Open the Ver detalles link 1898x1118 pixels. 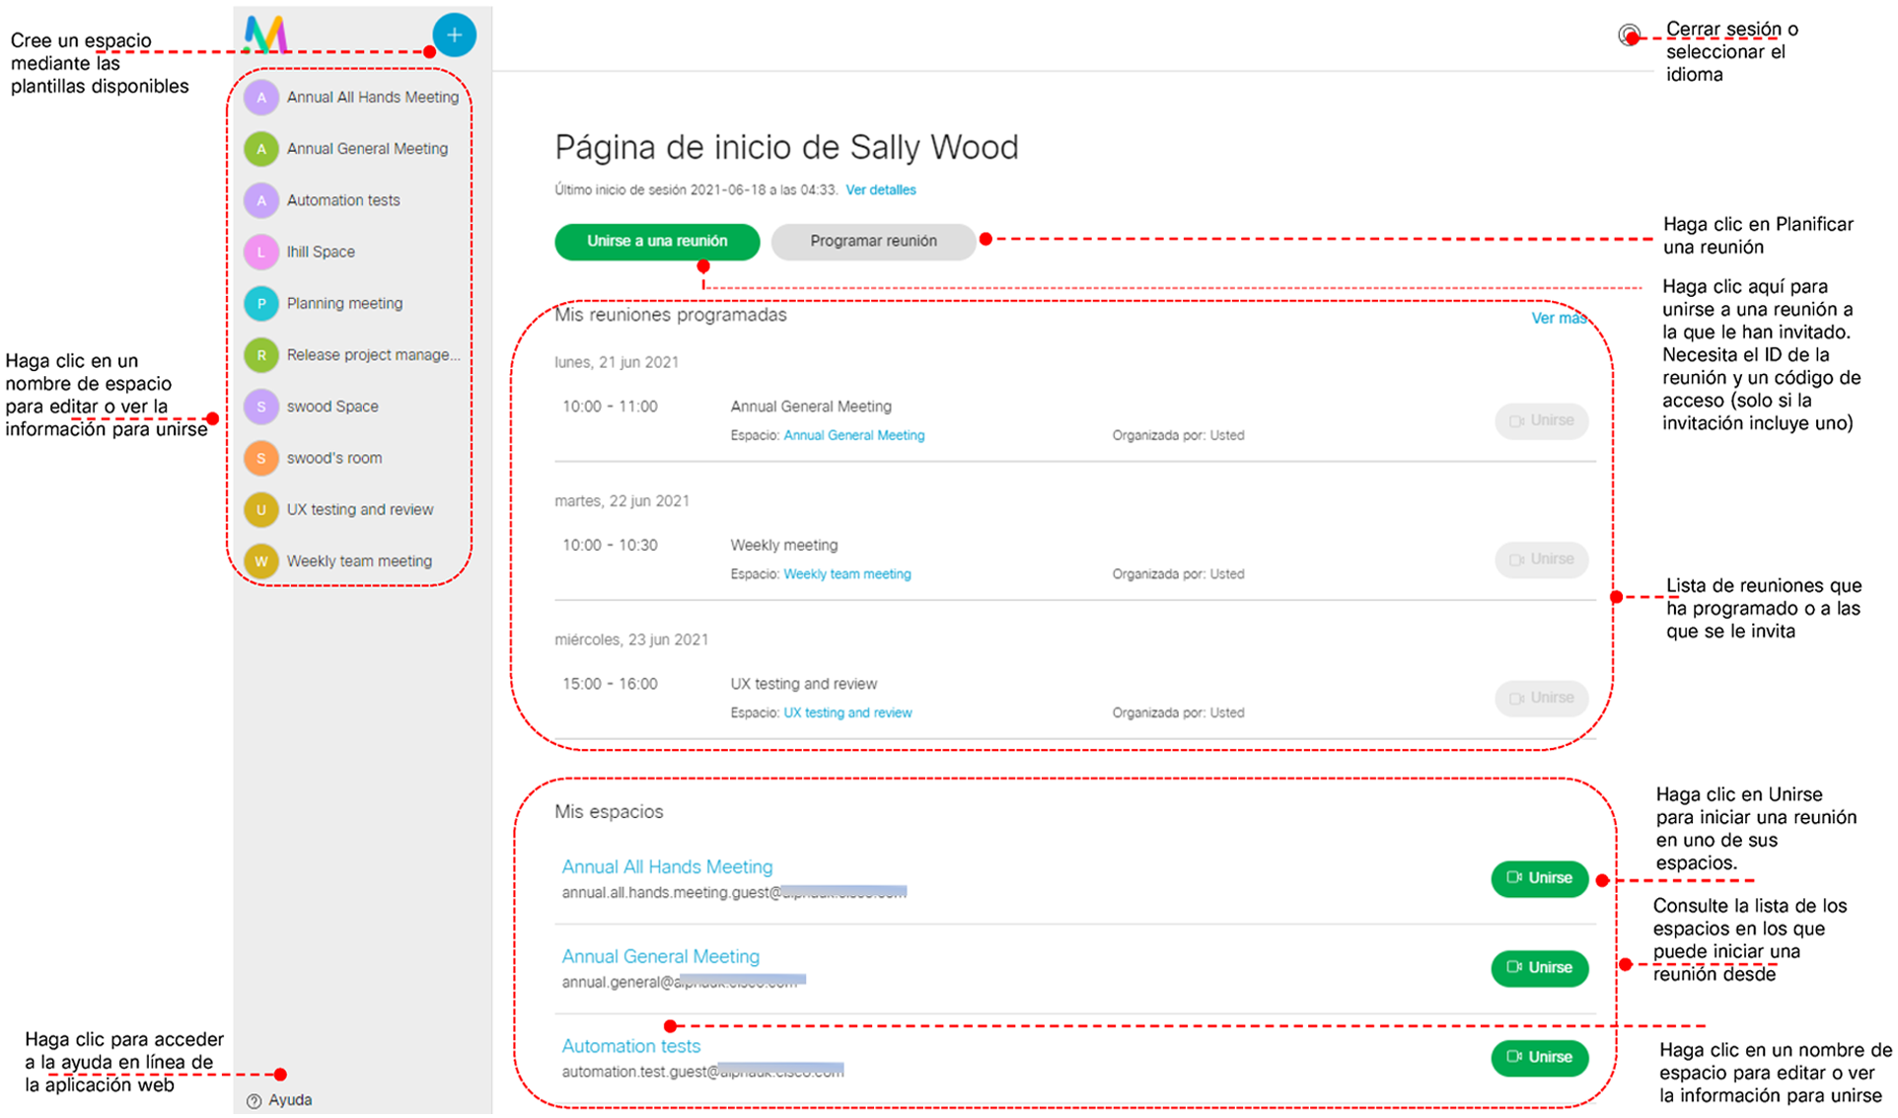(x=880, y=189)
